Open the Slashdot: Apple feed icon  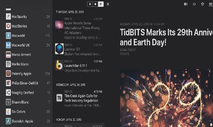click(x=8, y=121)
